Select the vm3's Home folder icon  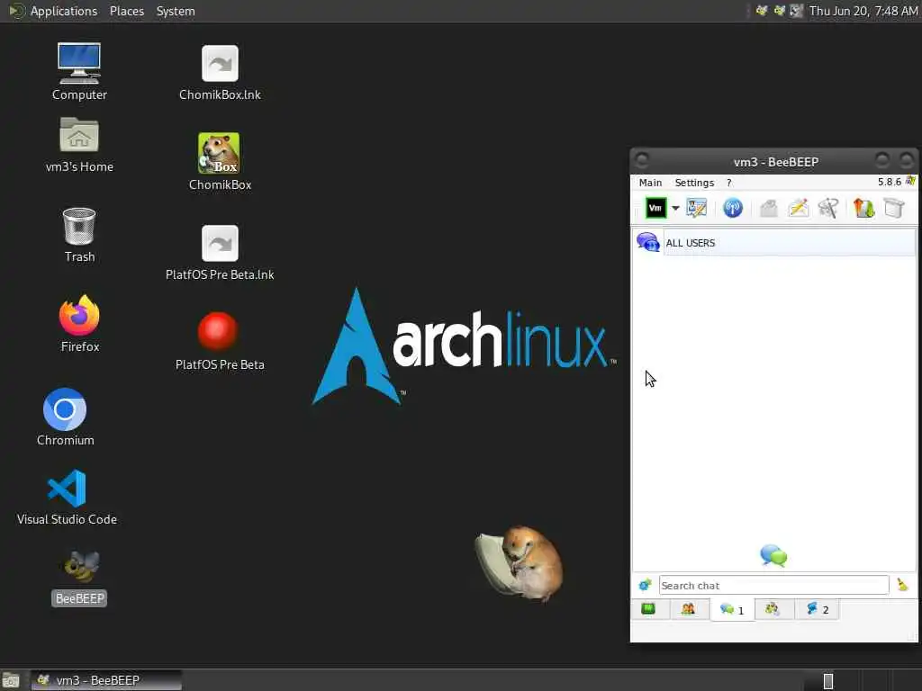79,145
